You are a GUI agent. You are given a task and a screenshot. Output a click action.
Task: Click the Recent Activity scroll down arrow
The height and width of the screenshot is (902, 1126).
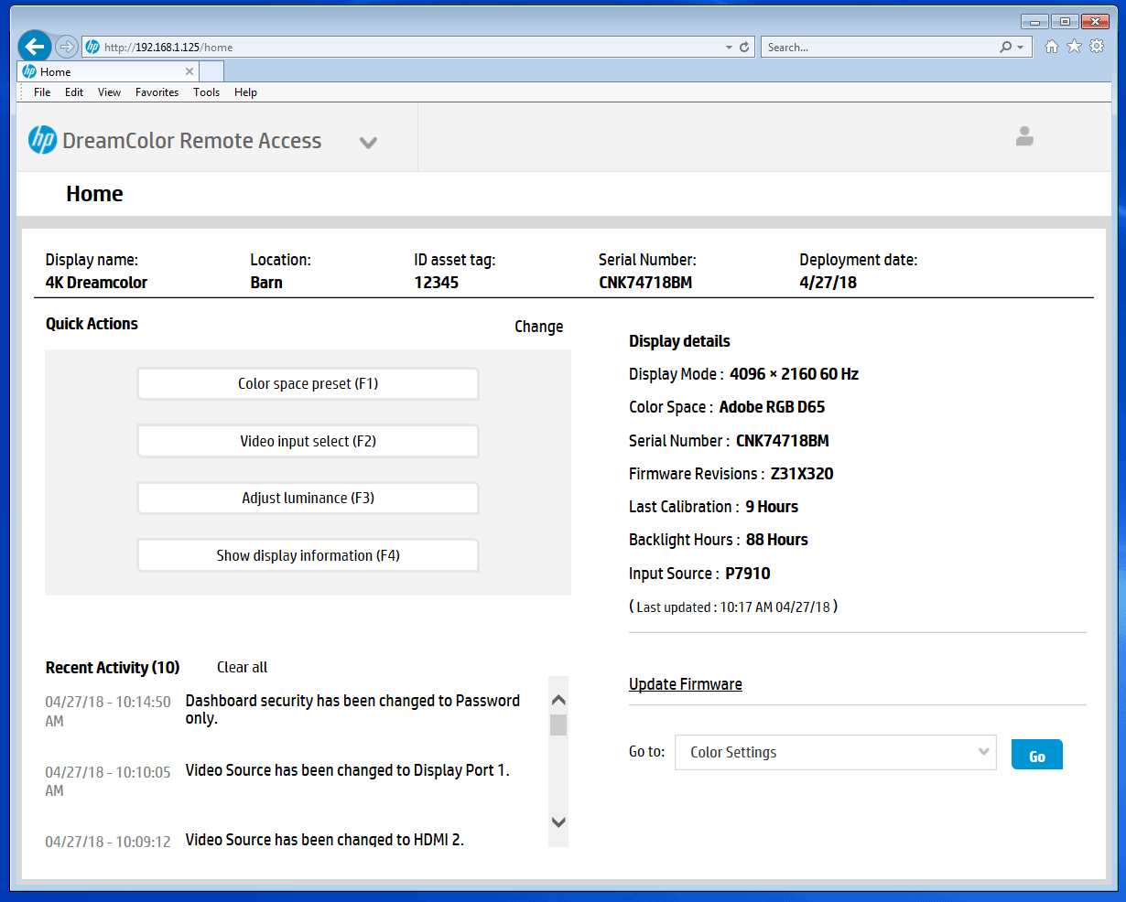(558, 822)
